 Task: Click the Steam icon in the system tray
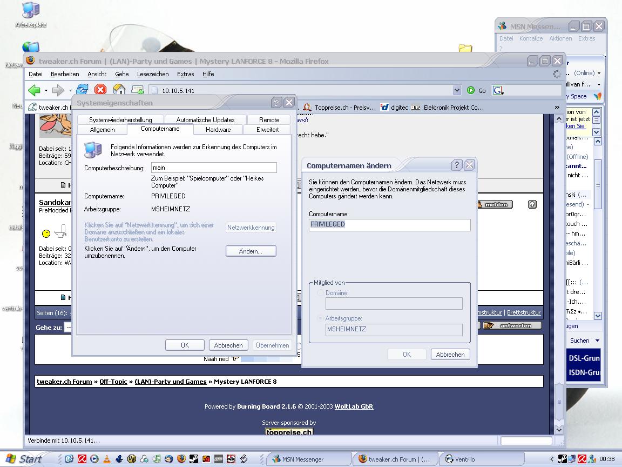coord(563,459)
